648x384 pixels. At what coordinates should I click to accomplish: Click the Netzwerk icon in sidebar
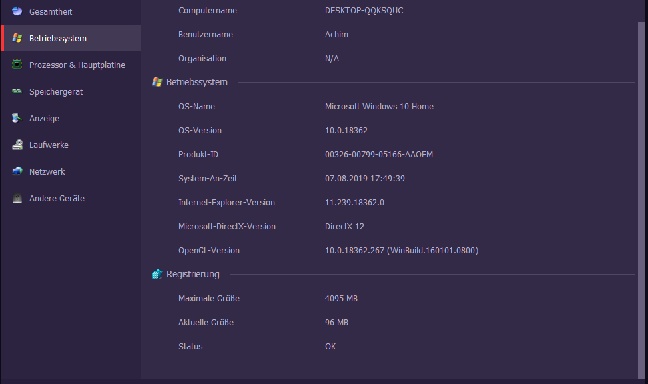[x=17, y=171]
